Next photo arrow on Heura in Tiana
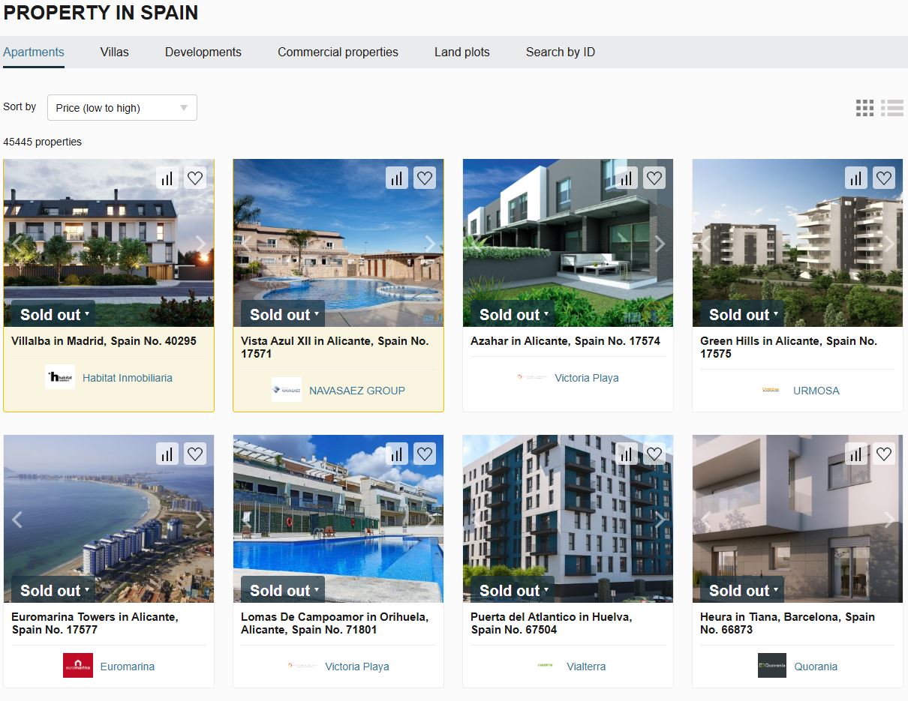Screen dimensions: 908x701 pos(889,519)
